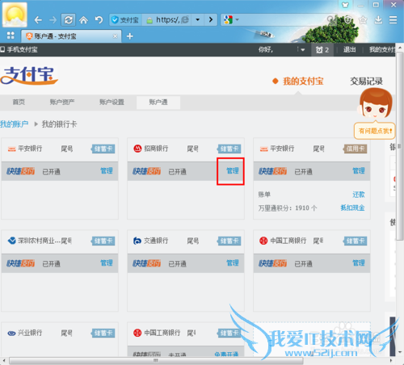This screenshot has width=404, height=365.
Task: Click the 信用卡 tag on 平安银行 card
Action: [355, 149]
